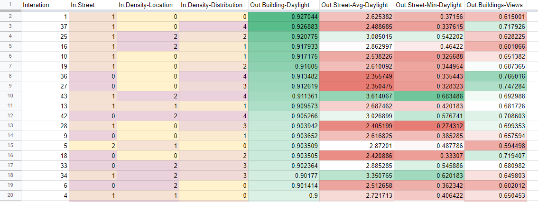538x202 pixels.
Task: Select the Out:Building-Daylight header cell
Action: (x=283, y=5)
